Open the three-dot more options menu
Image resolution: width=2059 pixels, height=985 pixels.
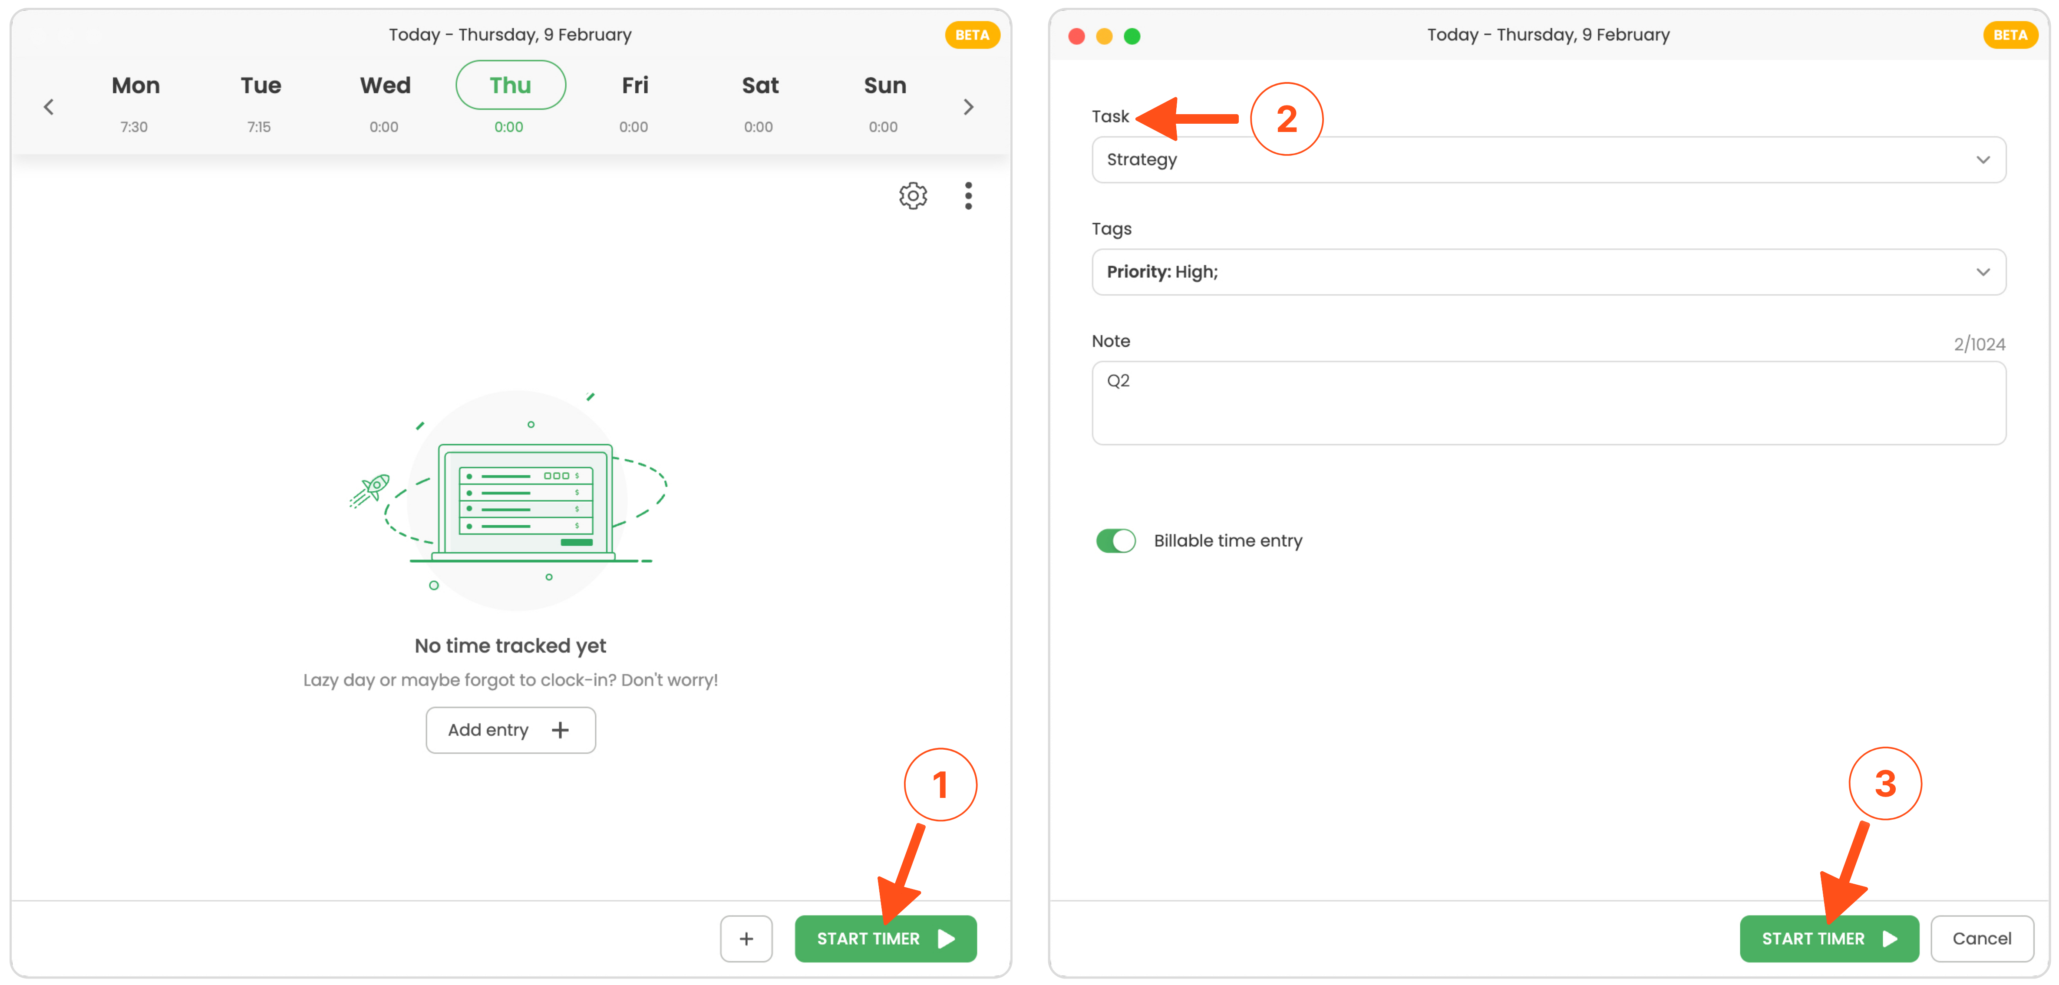tap(968, 195)
